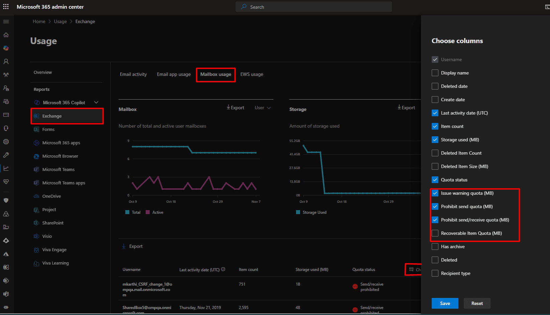Open Settings via the gear icon
The image size is (550, 315).
pos(6,141)
